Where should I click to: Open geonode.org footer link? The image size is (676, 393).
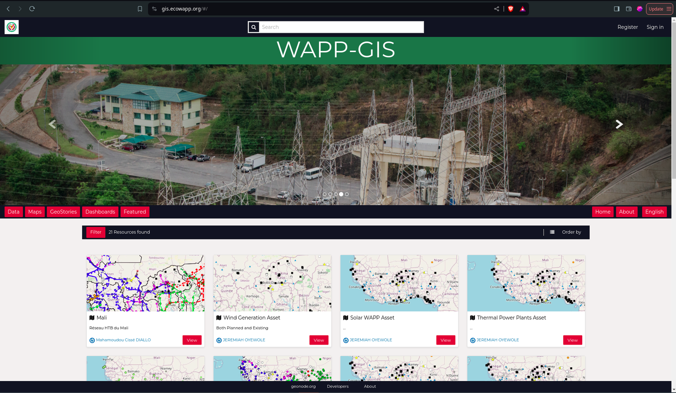click(x=303, y=386)
